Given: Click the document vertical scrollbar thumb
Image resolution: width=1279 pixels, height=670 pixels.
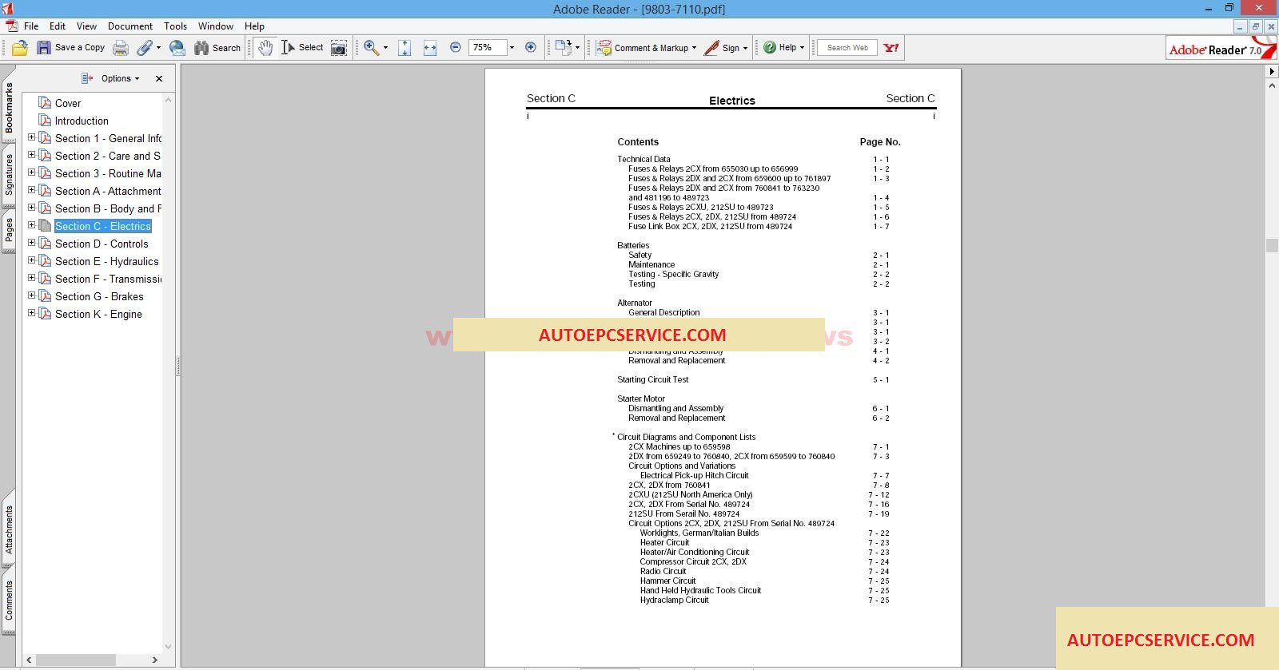Looking at the screenshot, I should click(1272, 245).
